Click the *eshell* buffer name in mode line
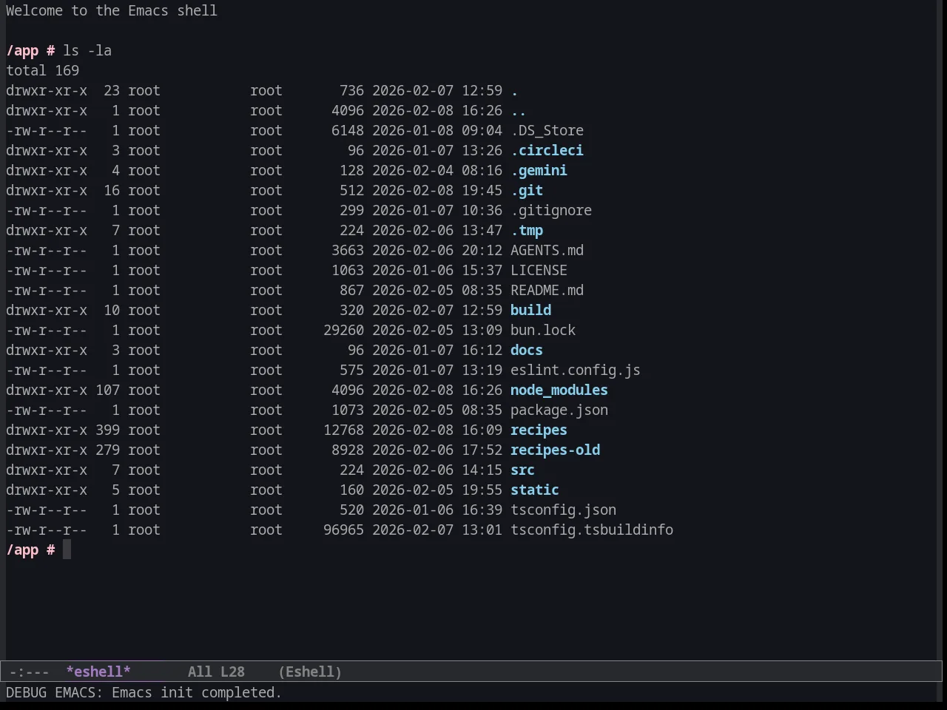 coord(98,672)
